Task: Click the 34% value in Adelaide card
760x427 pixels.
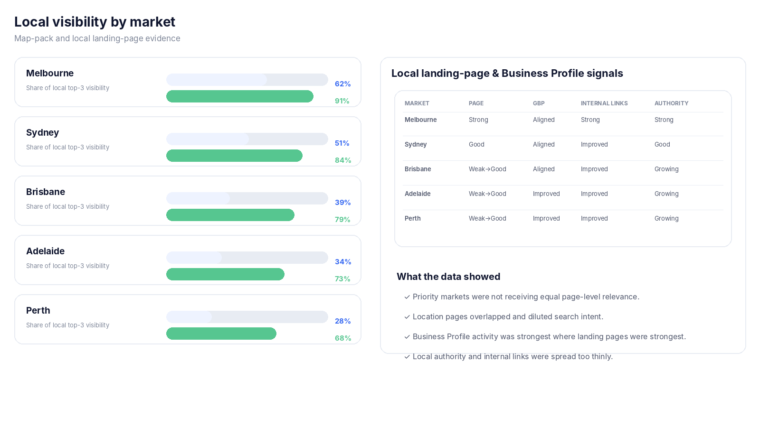Action: tap(343, 262)
